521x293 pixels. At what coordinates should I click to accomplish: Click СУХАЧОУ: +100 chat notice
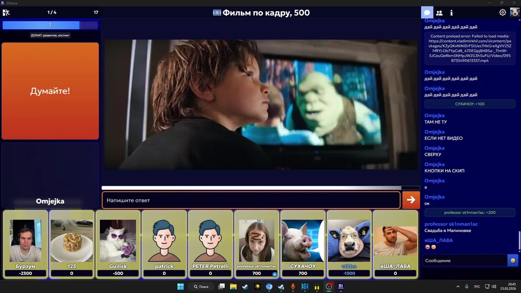click(469, 104)
